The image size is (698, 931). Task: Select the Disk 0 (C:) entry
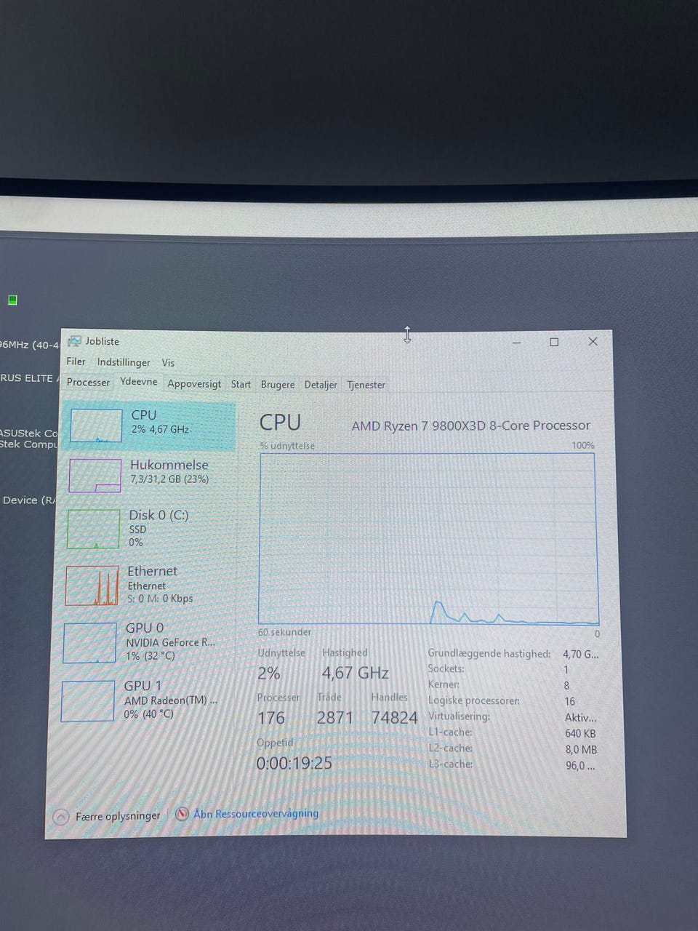pos(148,529)
